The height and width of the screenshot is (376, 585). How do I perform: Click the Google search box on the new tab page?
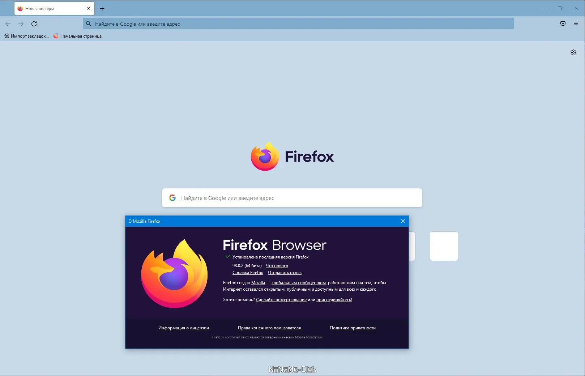tap(292, 198)
